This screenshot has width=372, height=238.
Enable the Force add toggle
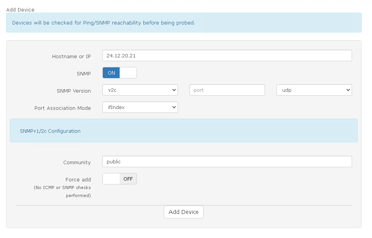(x=119, y=179)
